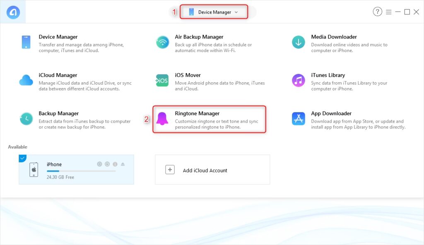Open the Help question mark icon
The height and width of the screenshot is (245, 424).
point(377,12)
